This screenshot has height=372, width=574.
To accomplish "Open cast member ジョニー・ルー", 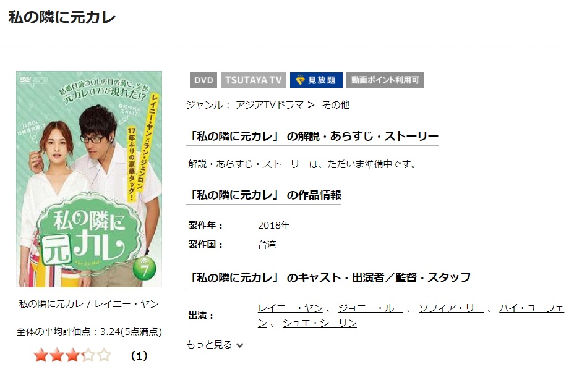I will coord(371,308).
